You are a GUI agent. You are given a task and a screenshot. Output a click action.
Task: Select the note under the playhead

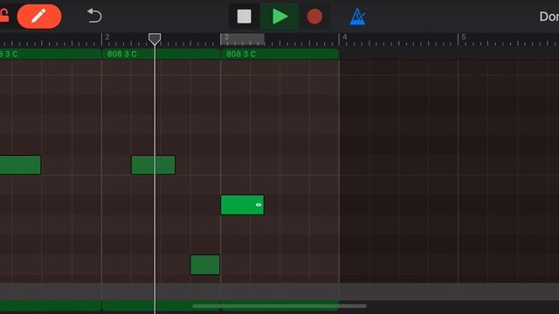point(154,165)
